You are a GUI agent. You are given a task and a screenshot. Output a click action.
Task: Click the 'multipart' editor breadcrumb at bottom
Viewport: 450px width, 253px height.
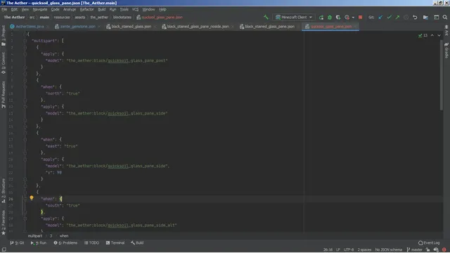35,236
